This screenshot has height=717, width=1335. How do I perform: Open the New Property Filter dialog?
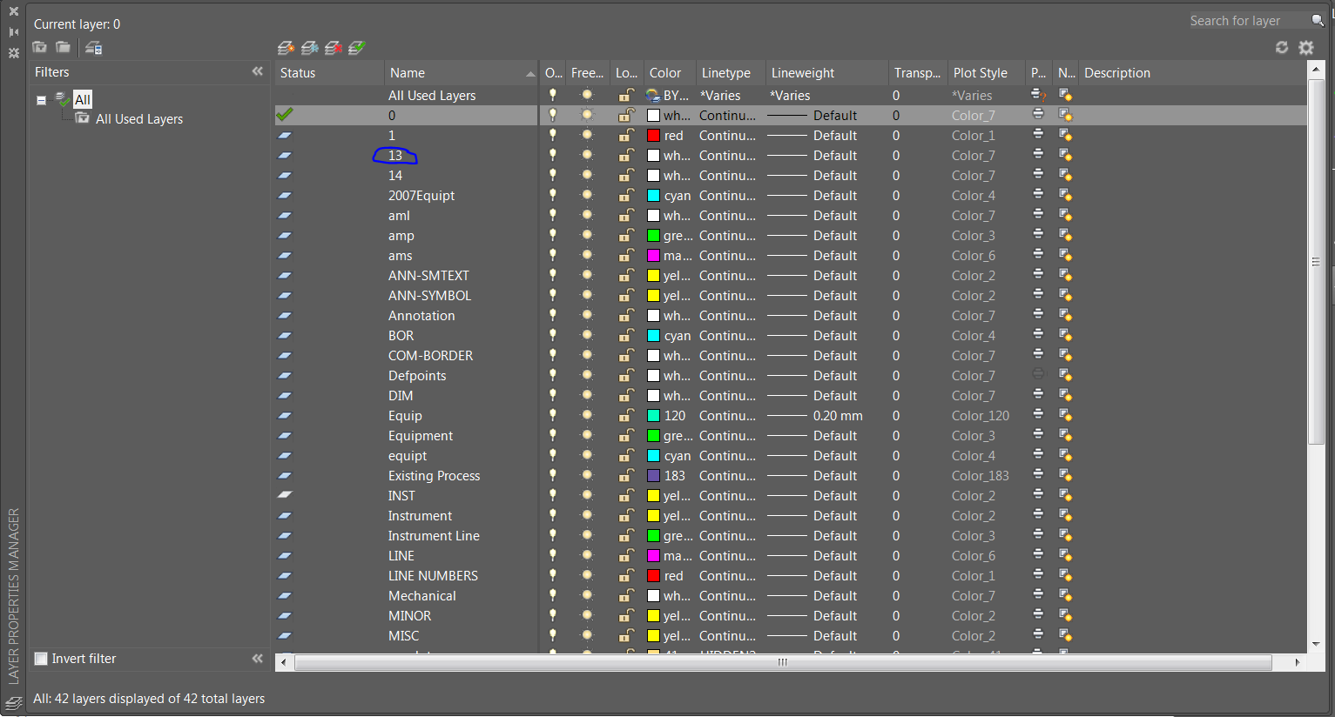[38, 48]
